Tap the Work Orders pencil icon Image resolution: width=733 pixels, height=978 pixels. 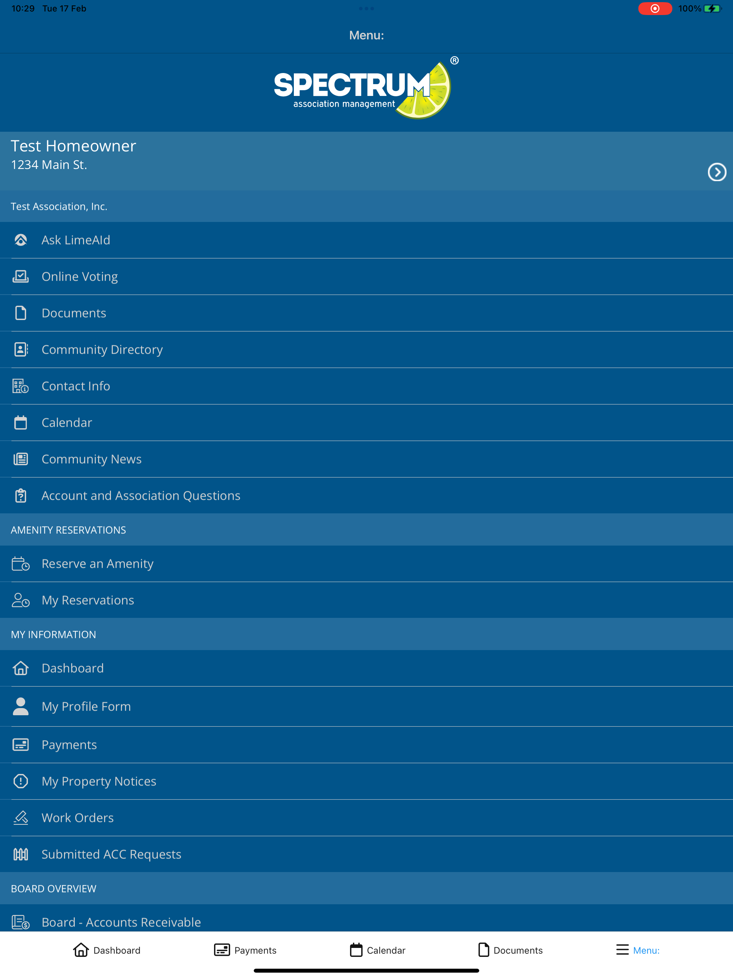coord(21,818)
